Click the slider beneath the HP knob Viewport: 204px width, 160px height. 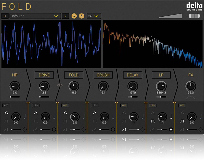coord(15,97)
